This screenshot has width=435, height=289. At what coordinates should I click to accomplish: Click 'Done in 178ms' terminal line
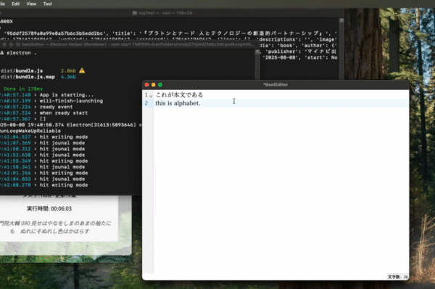23,89
